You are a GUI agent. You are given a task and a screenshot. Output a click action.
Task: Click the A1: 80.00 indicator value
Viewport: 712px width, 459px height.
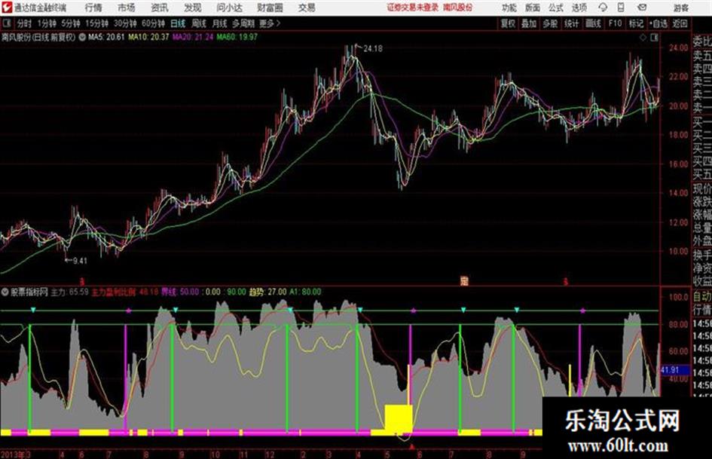(x=305, y=292)
